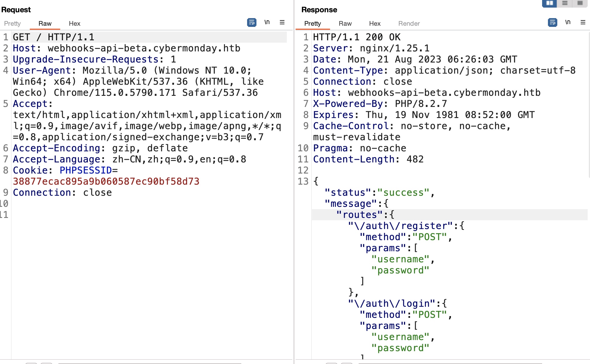Select the Request Raw tab
The height and width of the screenshot is (364, 590).
[45, 23]
